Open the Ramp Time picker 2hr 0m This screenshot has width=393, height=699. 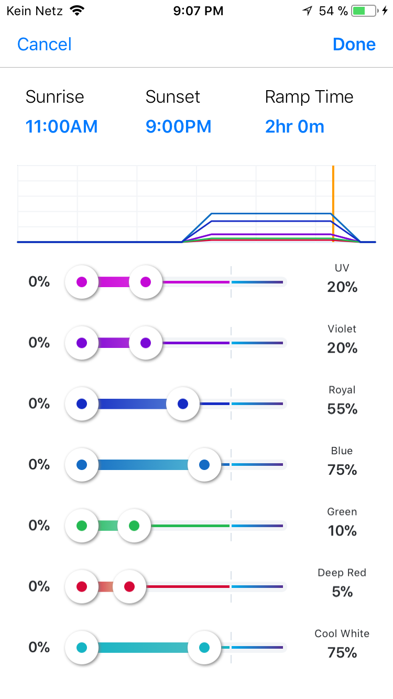pyautogui.click(x=294, y=127)
